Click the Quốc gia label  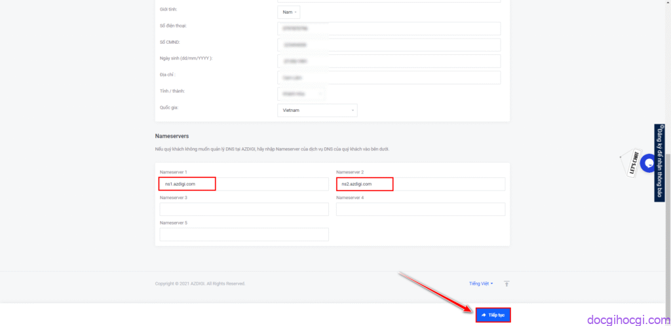pyautogui.click(x=169, y=107)
